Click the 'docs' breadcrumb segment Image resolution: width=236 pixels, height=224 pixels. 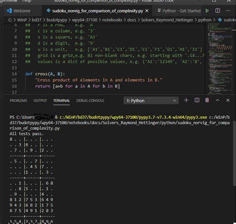[131, 20]
